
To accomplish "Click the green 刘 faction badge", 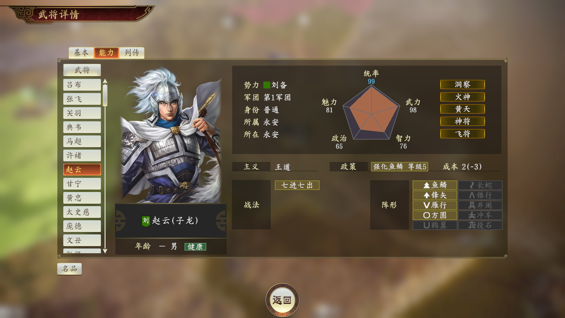I will tap(146, 221).
